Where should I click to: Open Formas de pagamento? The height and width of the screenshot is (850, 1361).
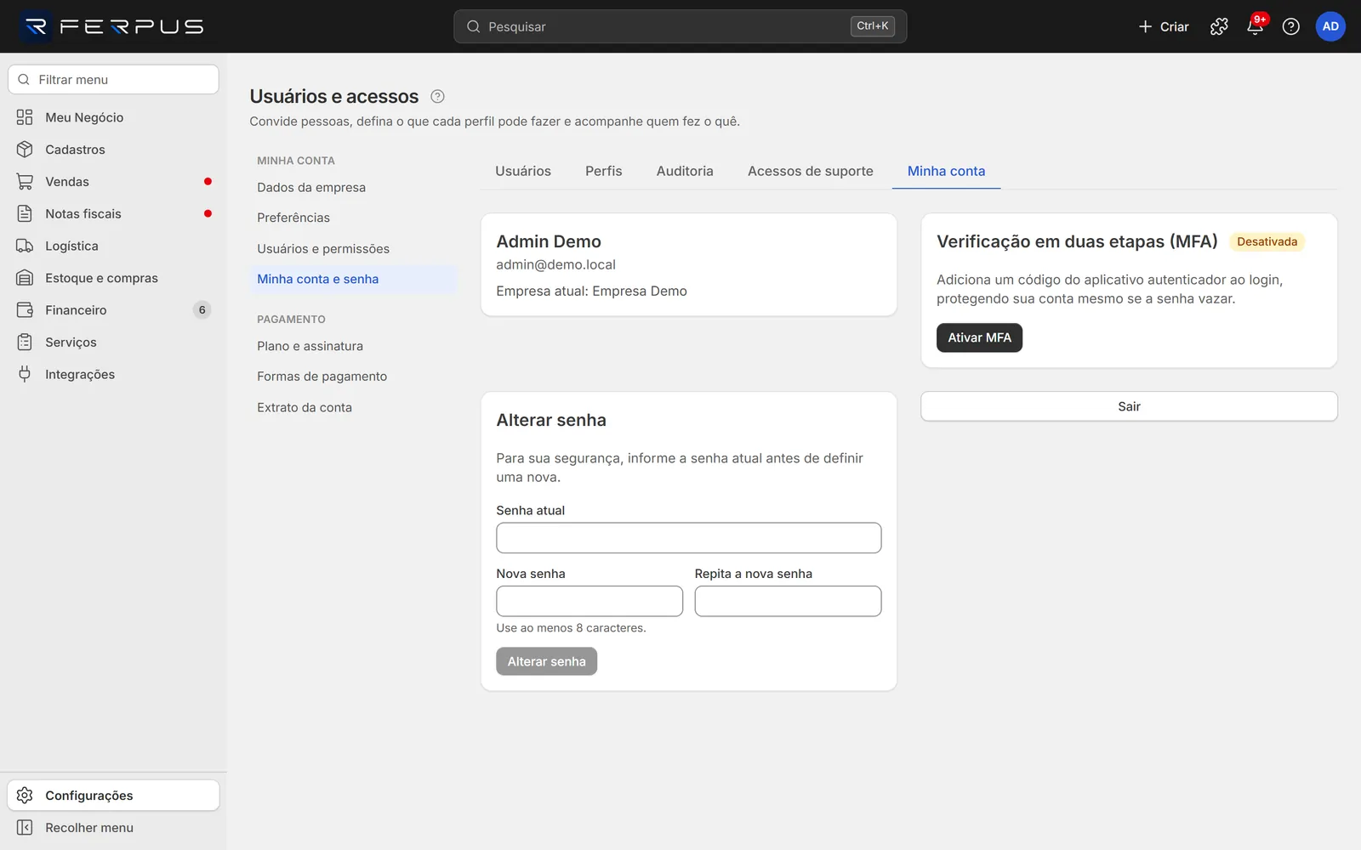click(x=353, y=377)
